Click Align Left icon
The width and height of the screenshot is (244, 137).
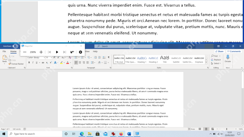coord(76,63)
